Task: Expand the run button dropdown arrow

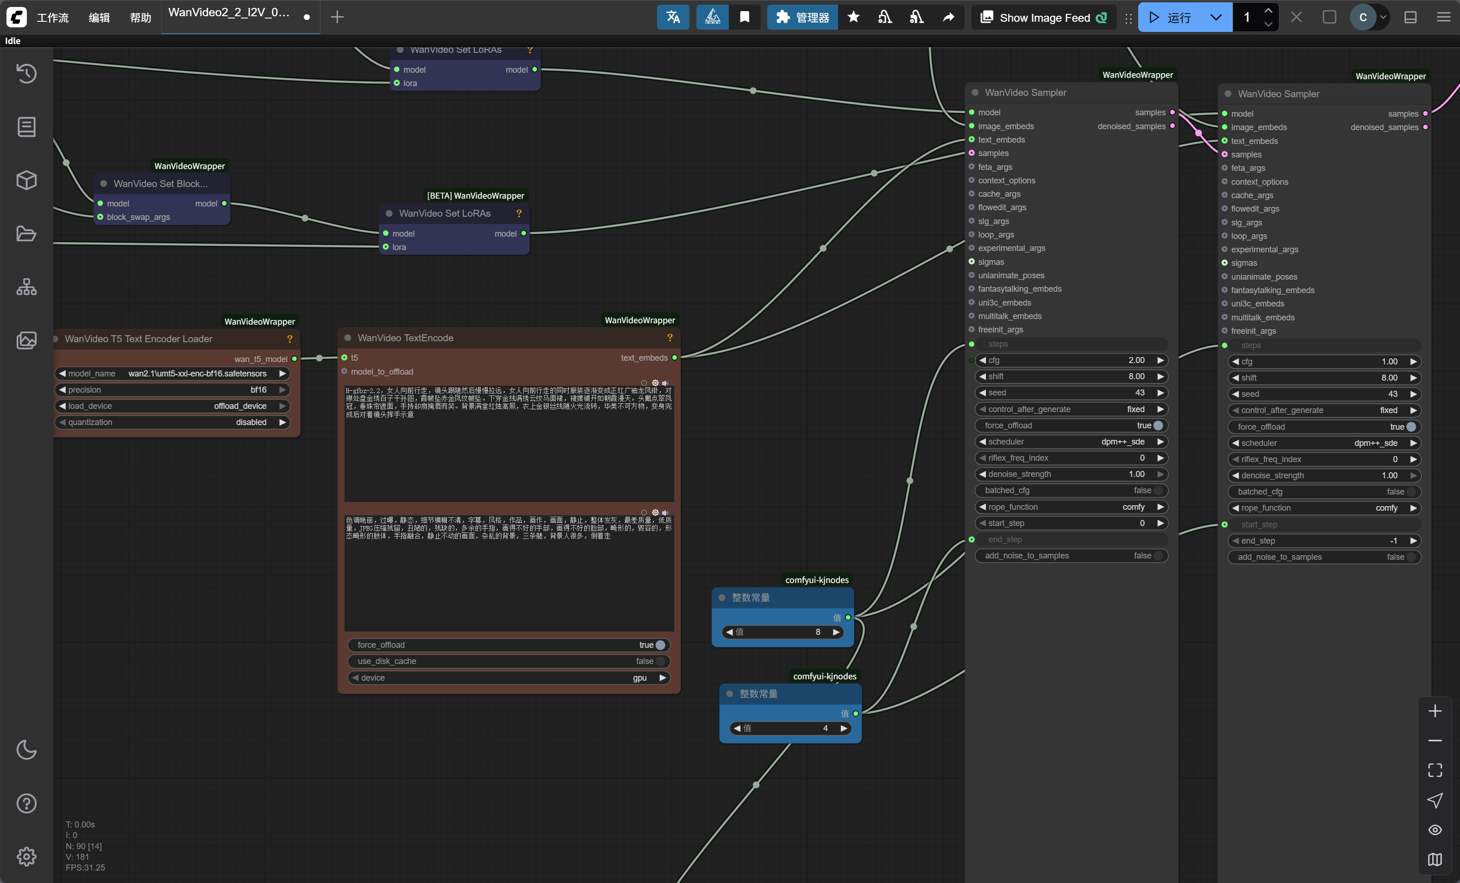Action: 1216,17
